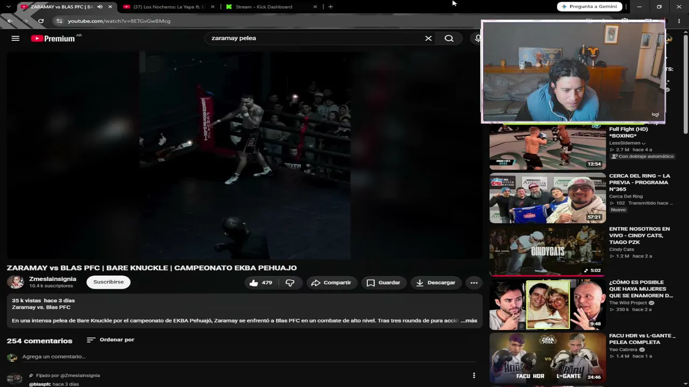Click the Compartir share button

tap(331, 283)
